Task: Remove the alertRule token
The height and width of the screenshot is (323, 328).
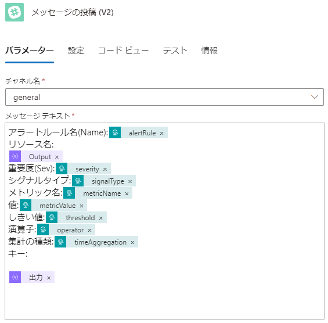Action: 162,134
